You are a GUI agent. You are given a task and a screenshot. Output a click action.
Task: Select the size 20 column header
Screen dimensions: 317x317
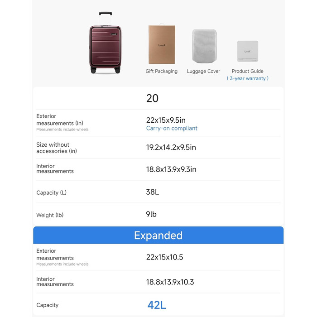tap(152, 98)
